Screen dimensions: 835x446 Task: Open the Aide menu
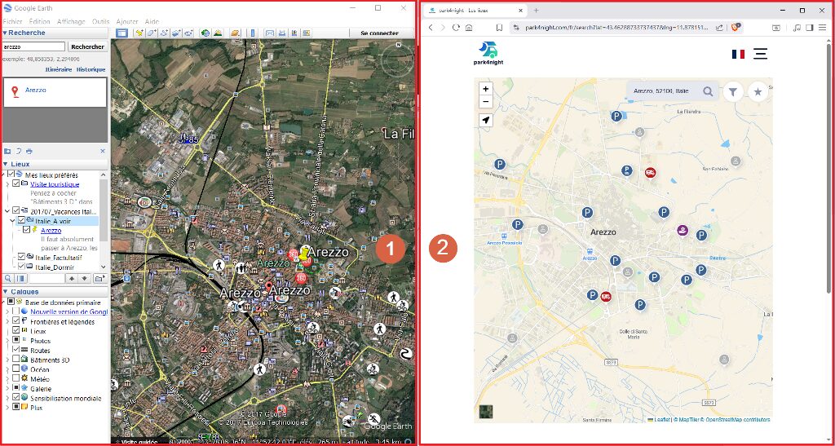152,22
